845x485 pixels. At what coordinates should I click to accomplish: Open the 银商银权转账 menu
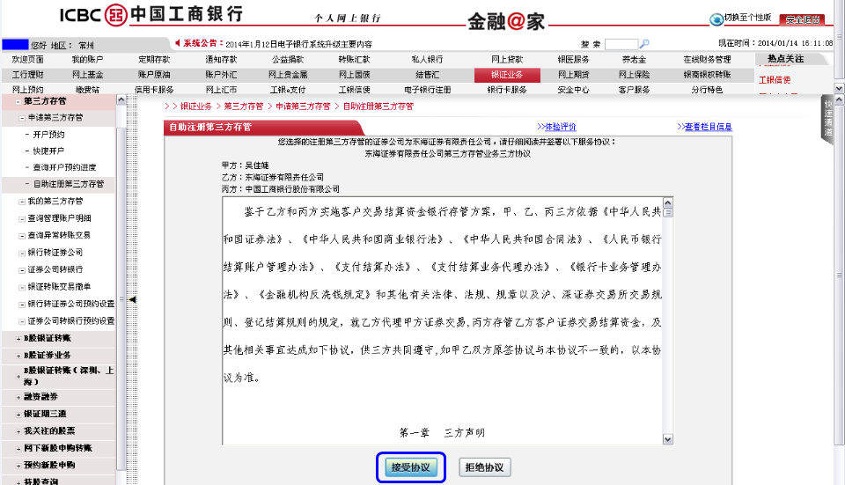tap(707, 74)
